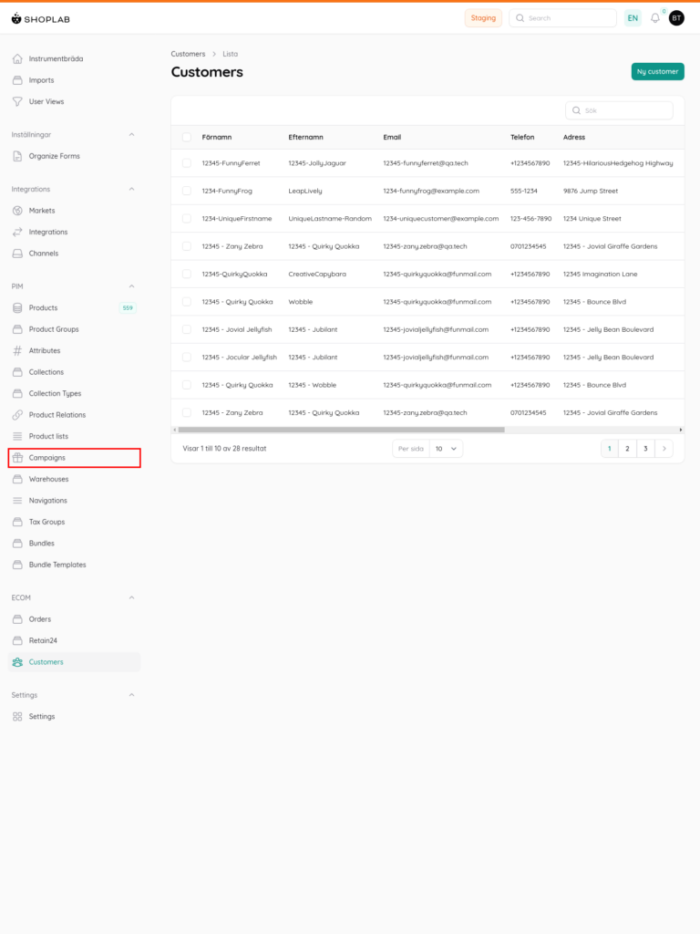Click the Warehouses icon in sidebar
Image resolution: width=700 pixels, height=934 pixels.
pyautogui.click(x=17, y=479)
